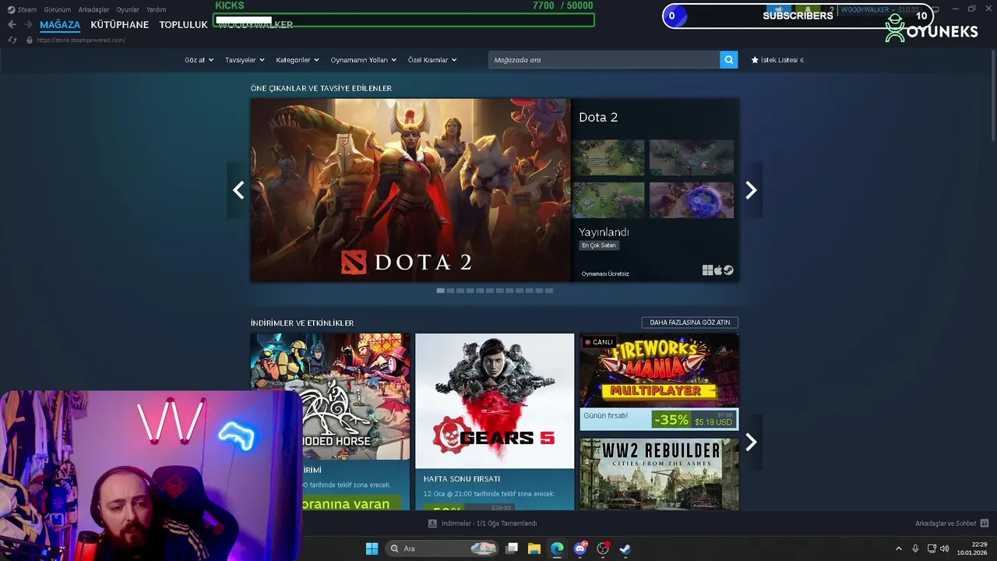
Task: Click the store URL address text
Action: [x=81, y=40]
